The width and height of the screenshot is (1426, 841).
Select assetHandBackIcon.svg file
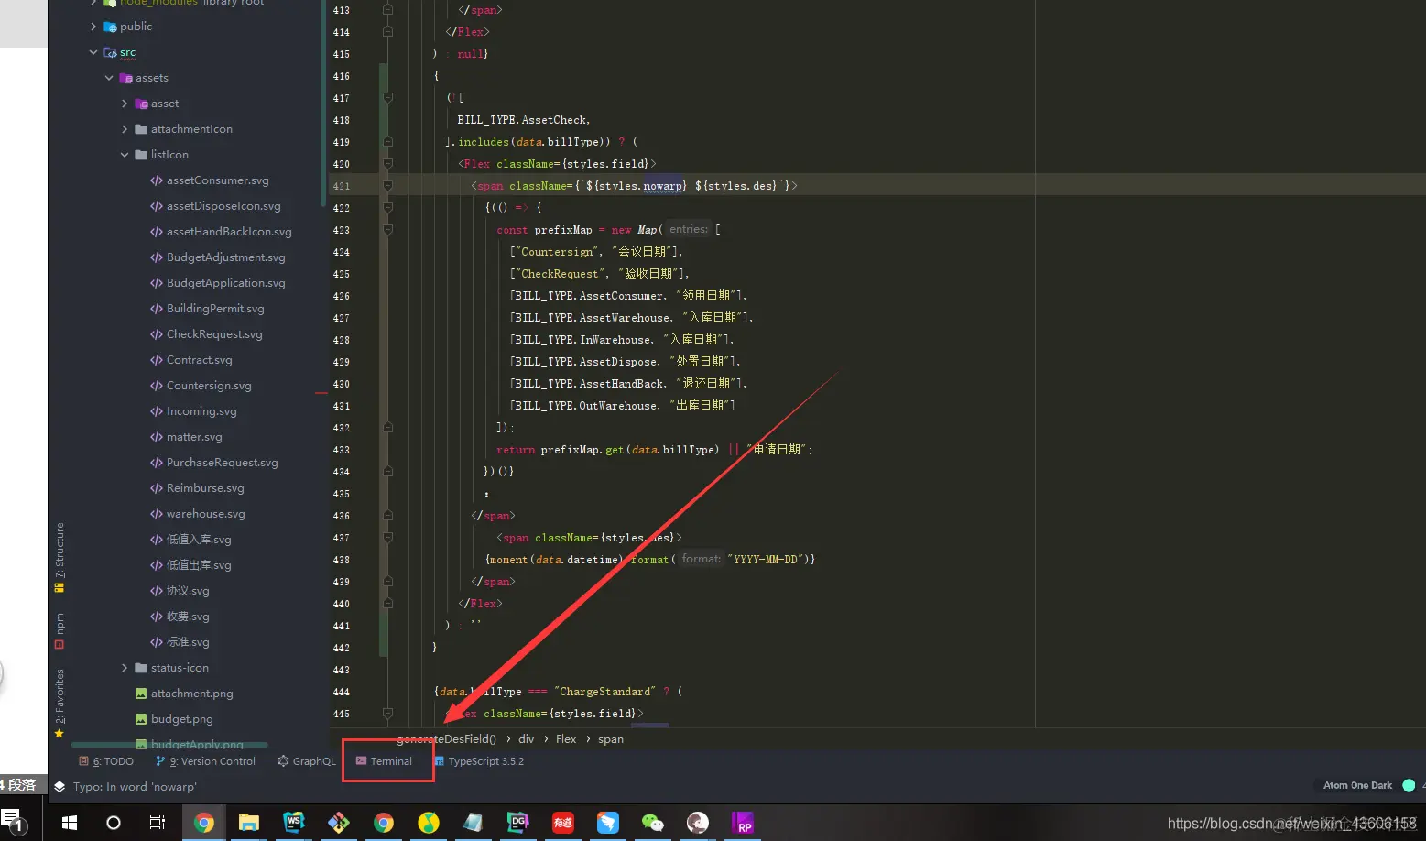click(x=221, y=232)
